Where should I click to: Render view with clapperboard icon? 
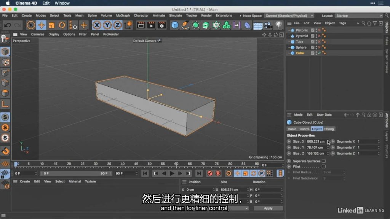(141, 25)
